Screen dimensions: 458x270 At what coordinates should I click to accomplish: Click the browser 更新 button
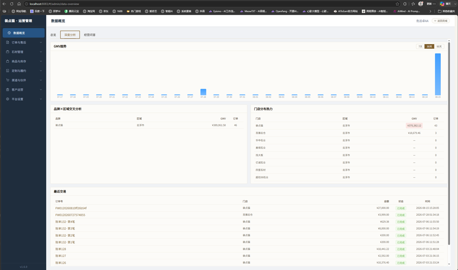(x=431, y=4)
